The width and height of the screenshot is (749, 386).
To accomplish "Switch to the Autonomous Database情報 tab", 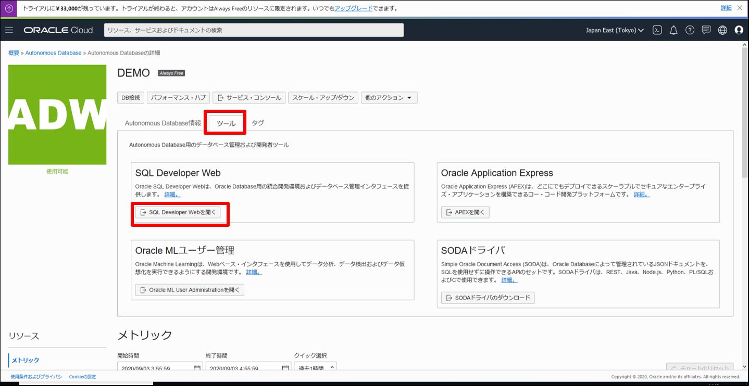I will (x=163, y=123).
